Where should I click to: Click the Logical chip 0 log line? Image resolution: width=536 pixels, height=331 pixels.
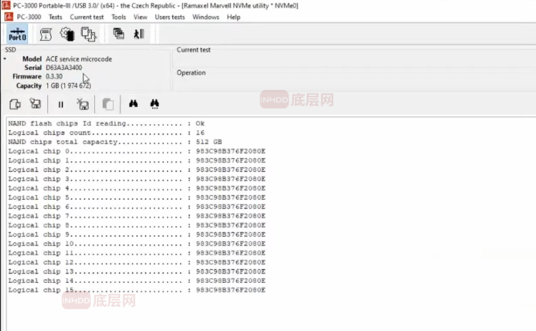[x=137, y=151]
